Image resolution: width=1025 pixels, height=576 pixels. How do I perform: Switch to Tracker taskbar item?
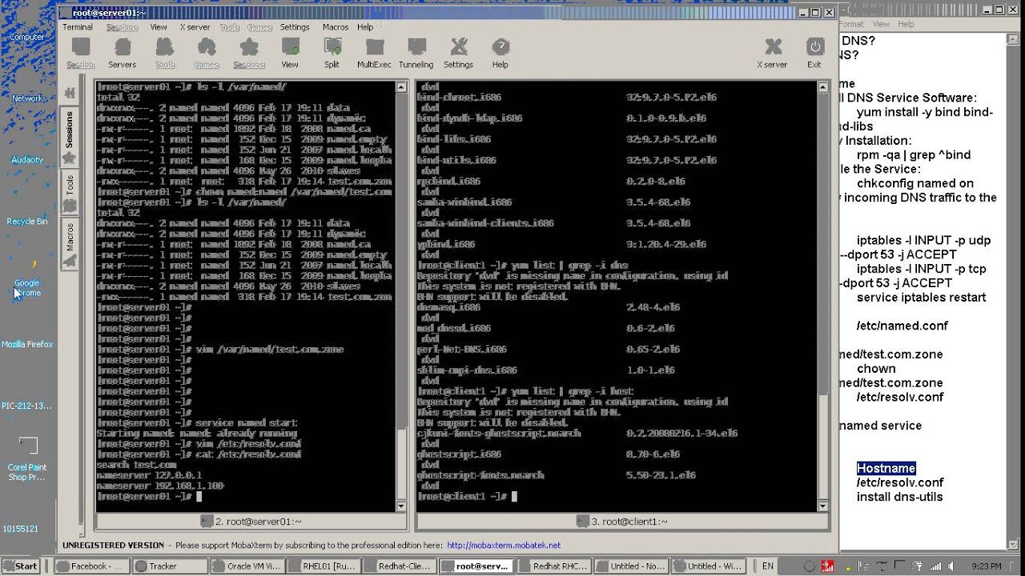[169, 566]
